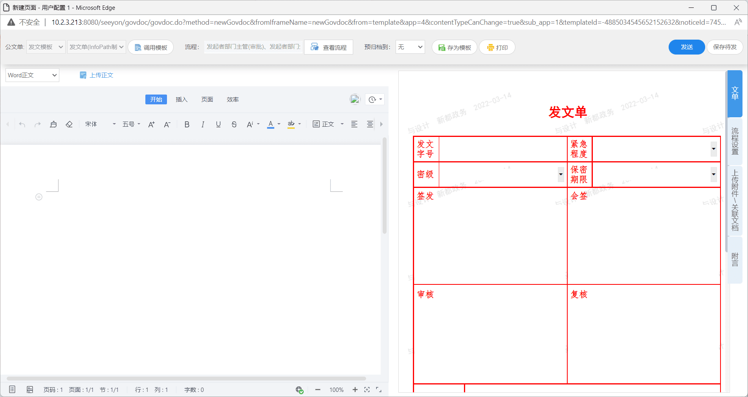Click the spell-check globe icon in status bar
The image size is (748, 397).
point(299,390)
